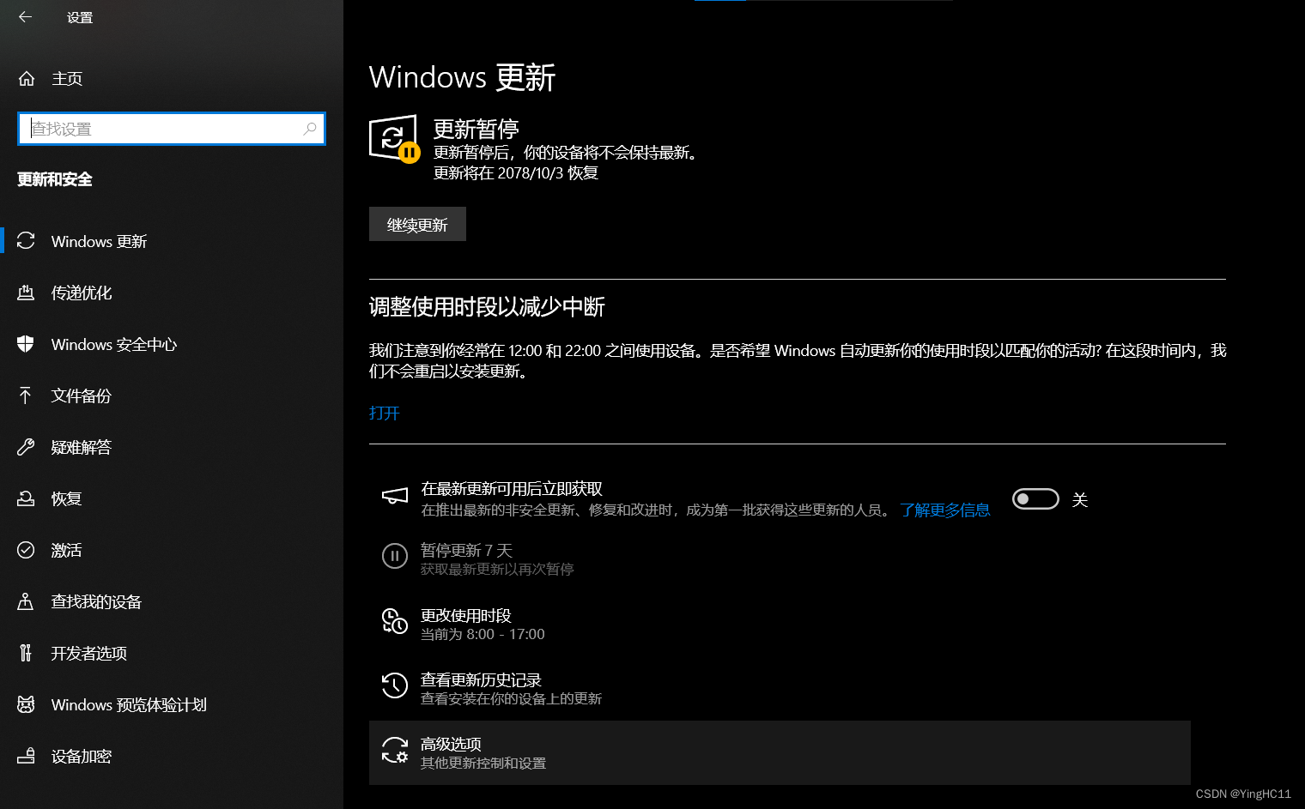Open 高级选项 settings
This screenshot has height=809, width=1305.
pos(780,752)
